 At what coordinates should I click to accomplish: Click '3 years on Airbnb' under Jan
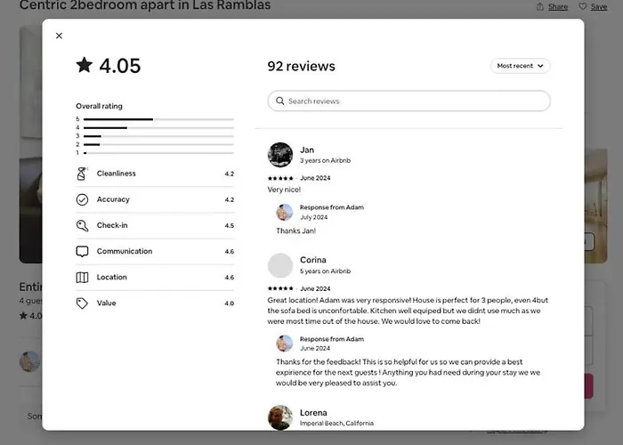coord(325,160)
